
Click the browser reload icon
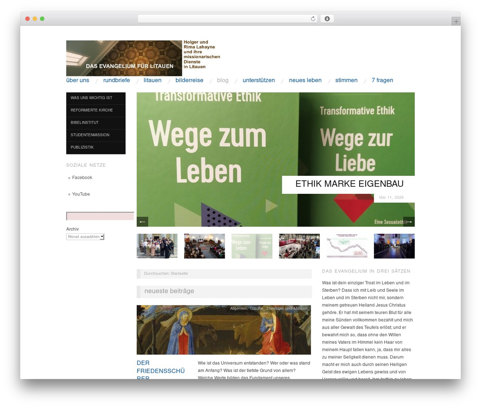tap(313, 19)
